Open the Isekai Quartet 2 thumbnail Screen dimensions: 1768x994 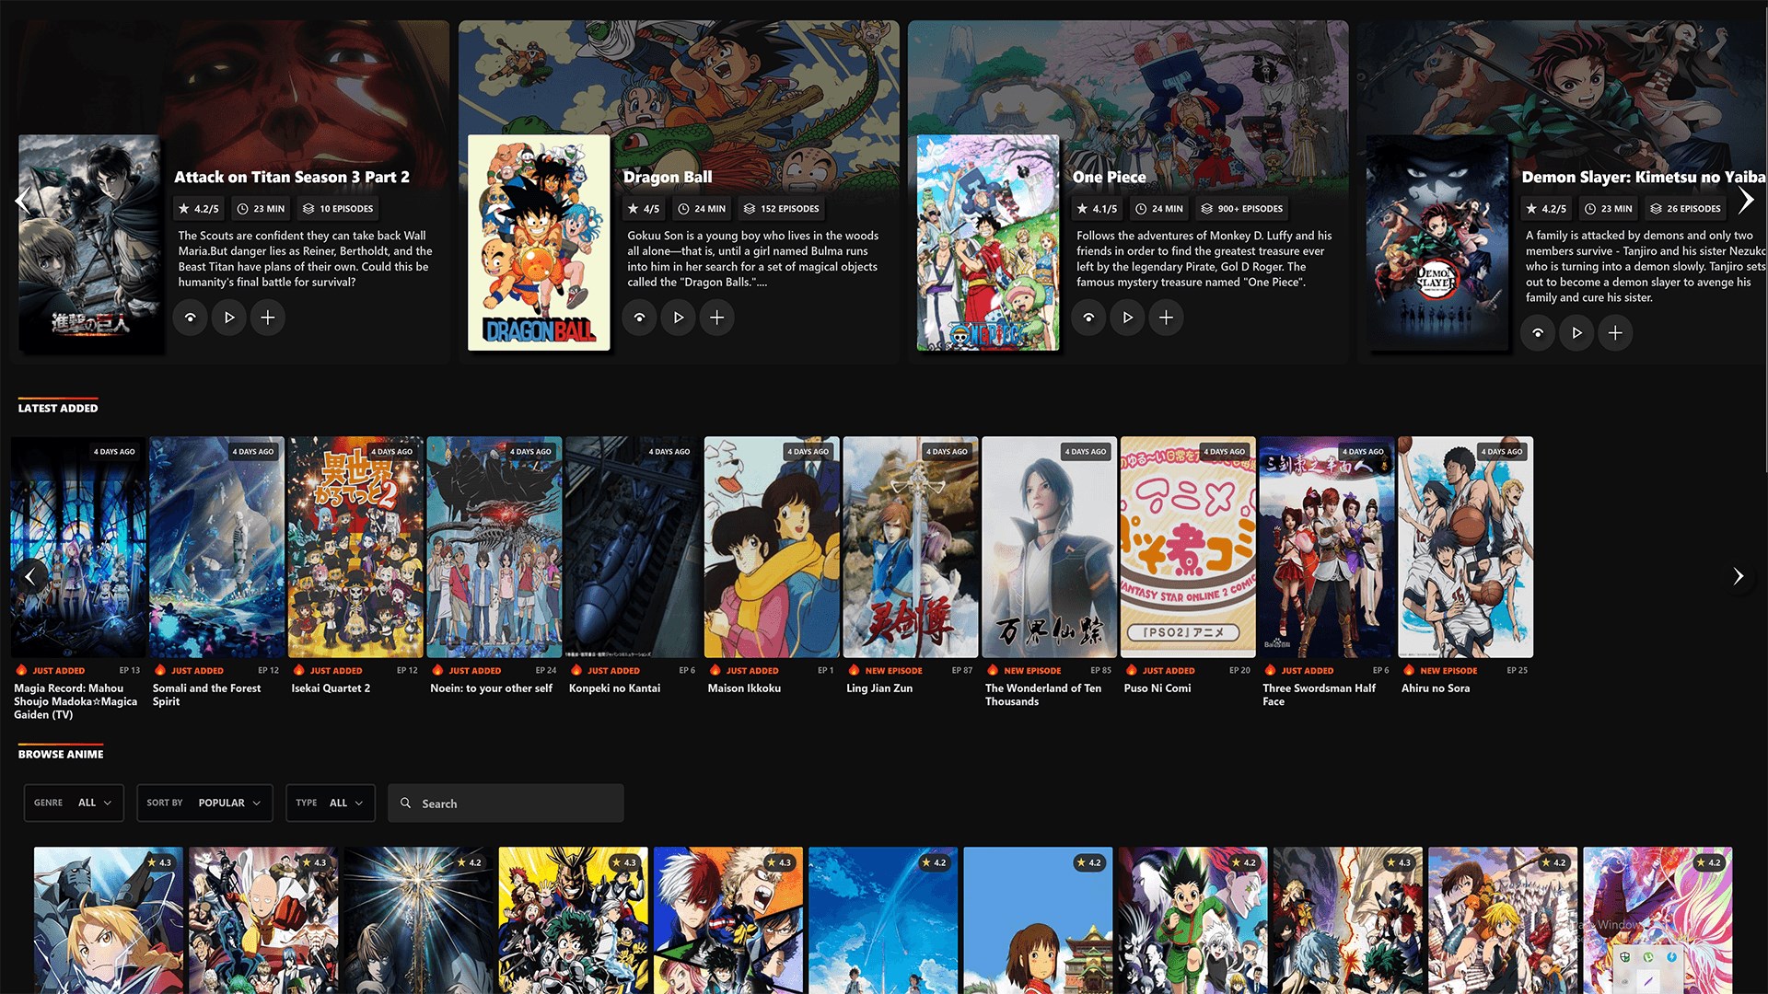click(x=355, y=547)
